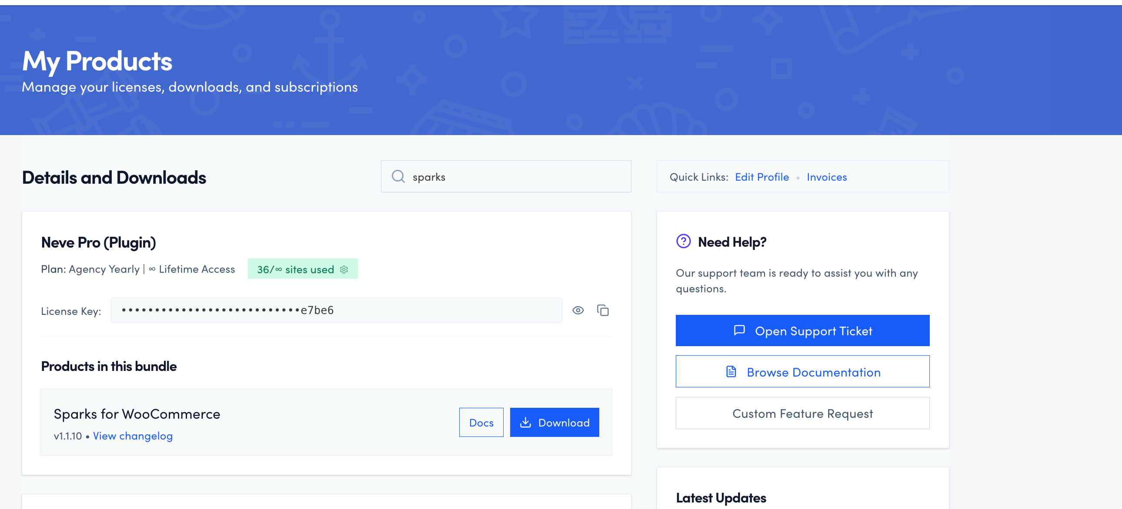
Task: Click the Details and Downloads heading
Action: [x=114, y=178]
